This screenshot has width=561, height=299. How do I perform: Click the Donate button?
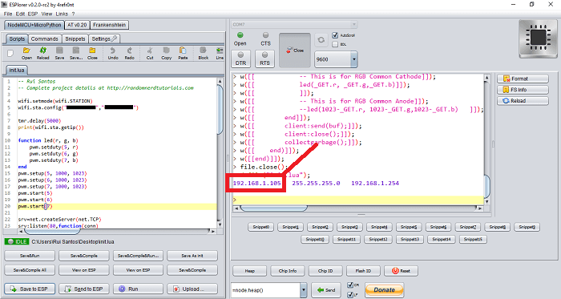click(384, 289)
